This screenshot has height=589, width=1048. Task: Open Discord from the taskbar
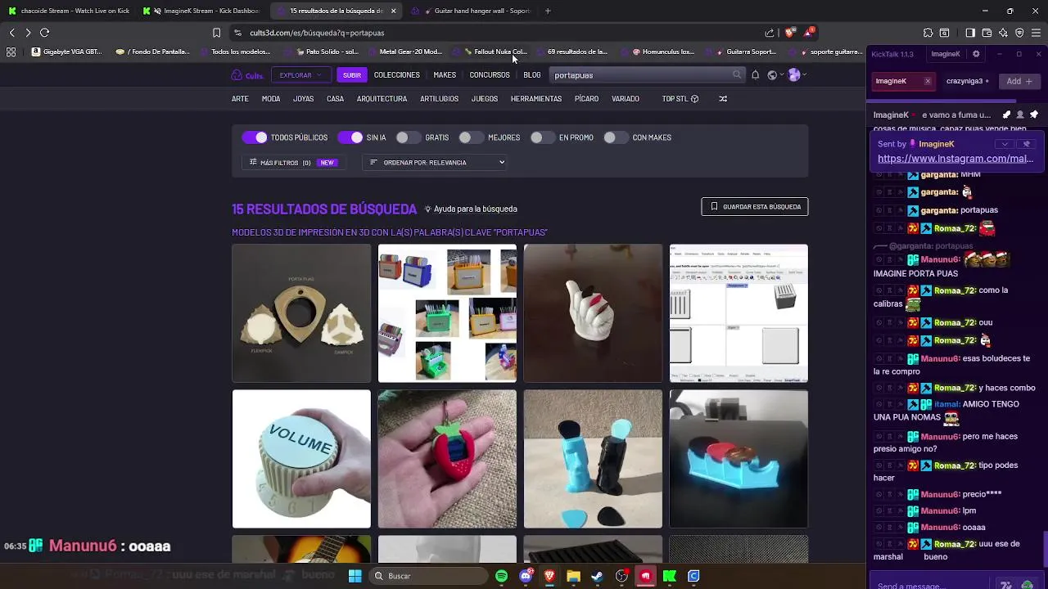point(526,576)
